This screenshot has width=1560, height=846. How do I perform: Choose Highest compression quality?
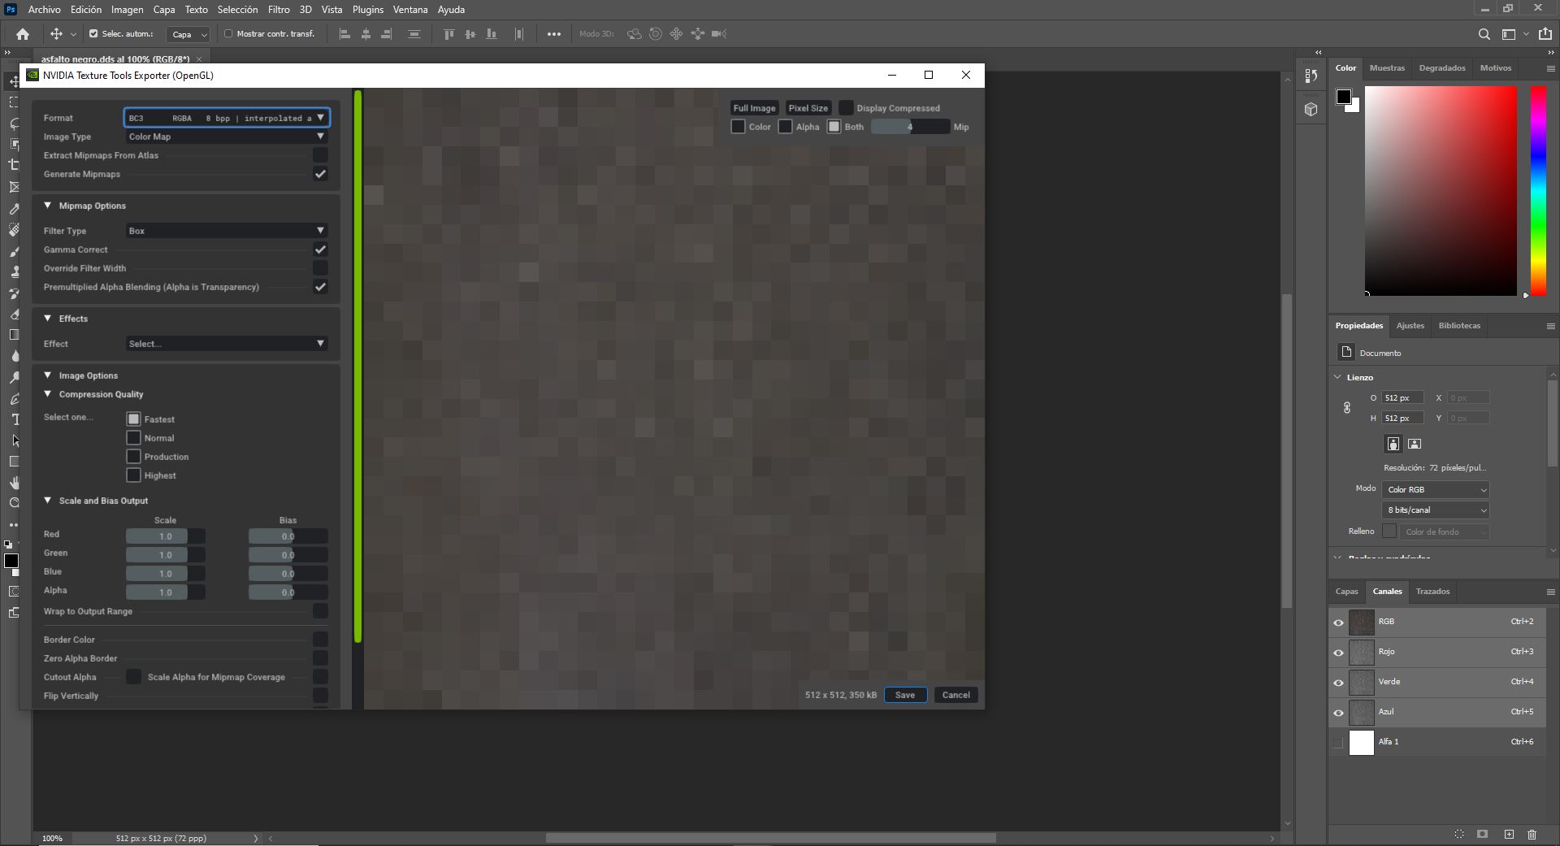coord(134,475)
